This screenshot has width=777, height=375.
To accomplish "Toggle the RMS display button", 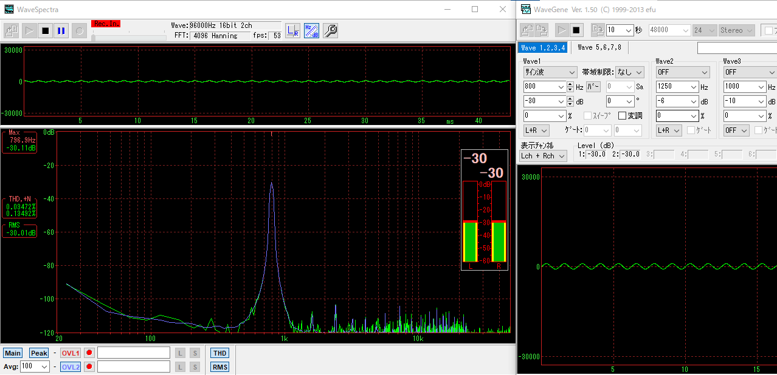I will pos(219,367).
